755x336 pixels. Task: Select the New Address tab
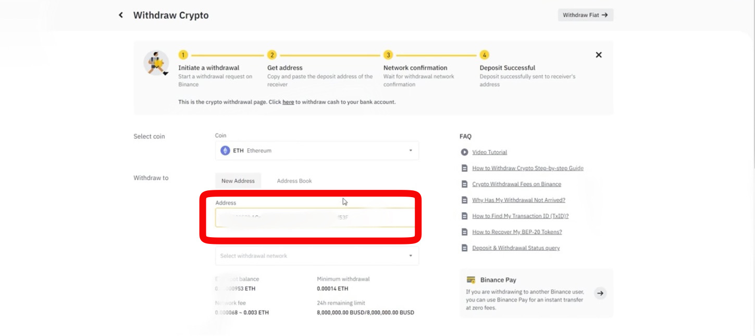click(238, 180)
